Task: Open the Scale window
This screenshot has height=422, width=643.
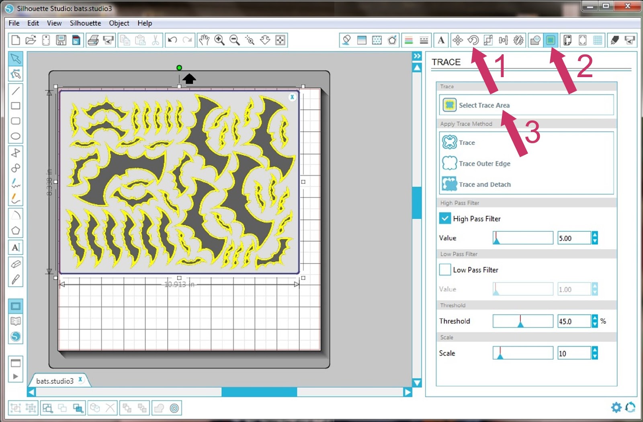Action: point(488,40)
